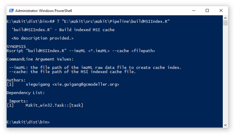Click the Rscript usage line under SYNOPSIS
Screen dimensions: 236x136
pyautogui.click(x=81, y=51)
